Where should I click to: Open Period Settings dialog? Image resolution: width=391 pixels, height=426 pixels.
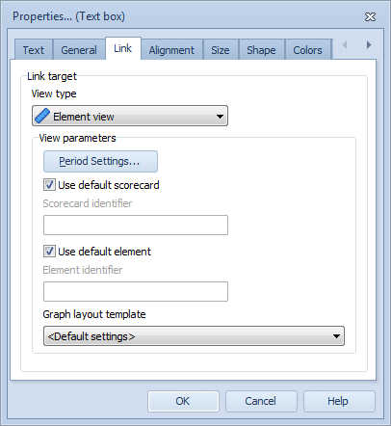point(100,161)
